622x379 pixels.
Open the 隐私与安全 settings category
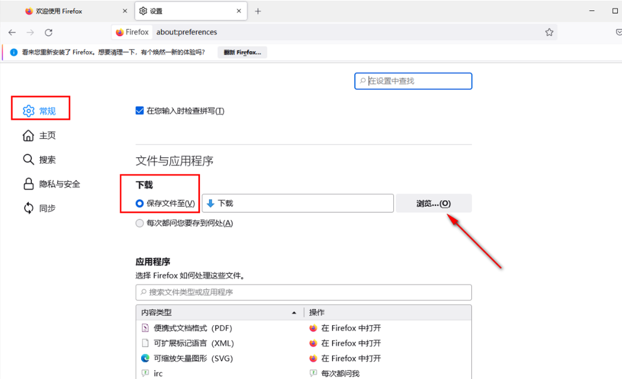click(x=52, y=184)
